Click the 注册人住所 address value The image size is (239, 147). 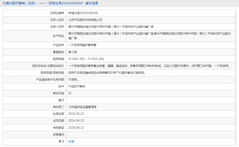(111, 27)
